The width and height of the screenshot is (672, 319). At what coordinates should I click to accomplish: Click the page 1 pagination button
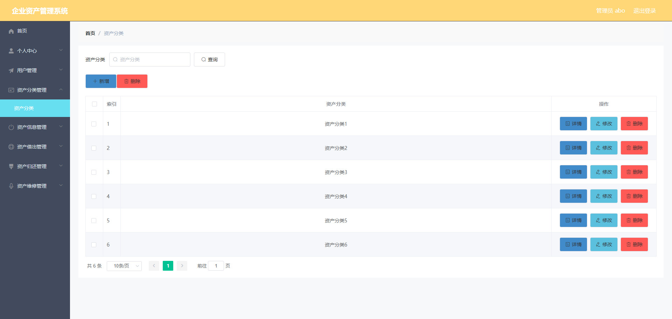click(168, 266)
